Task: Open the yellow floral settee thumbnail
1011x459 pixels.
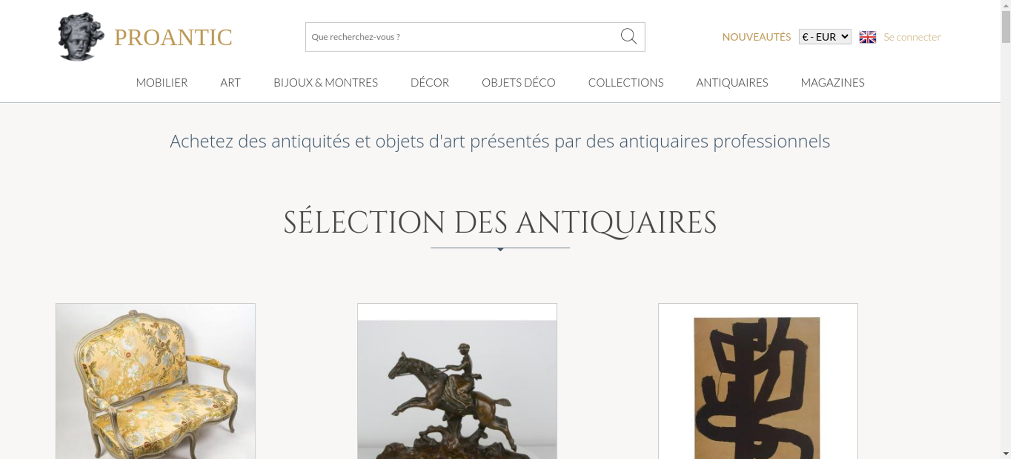Action: click(x=156, y=381)
